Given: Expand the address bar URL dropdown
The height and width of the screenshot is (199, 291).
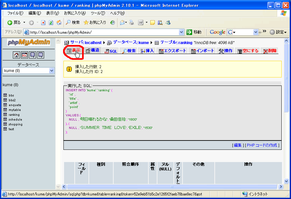Looking at the screenshot, I should pyautogui.click(x=181, y=32).
